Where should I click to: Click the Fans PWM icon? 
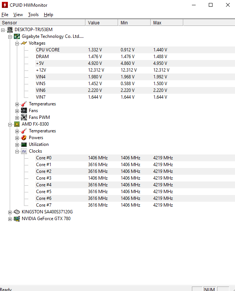coord(24,117)
